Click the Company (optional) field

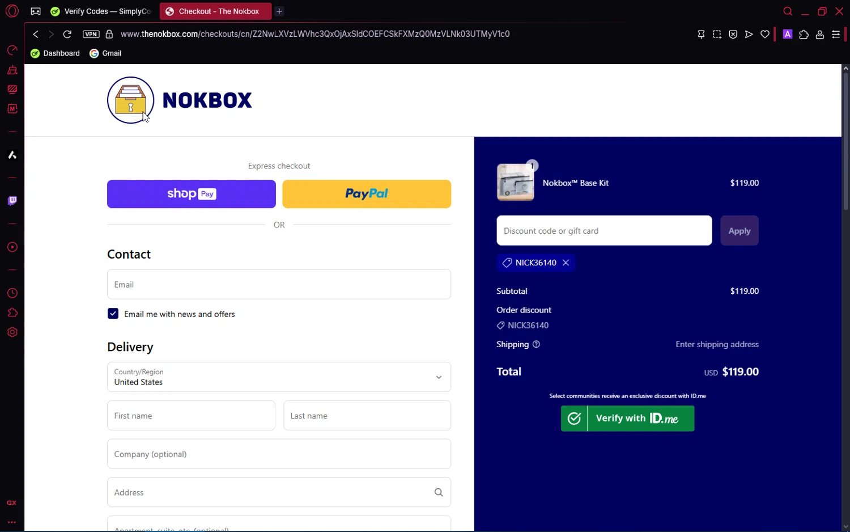click(279, 454)
